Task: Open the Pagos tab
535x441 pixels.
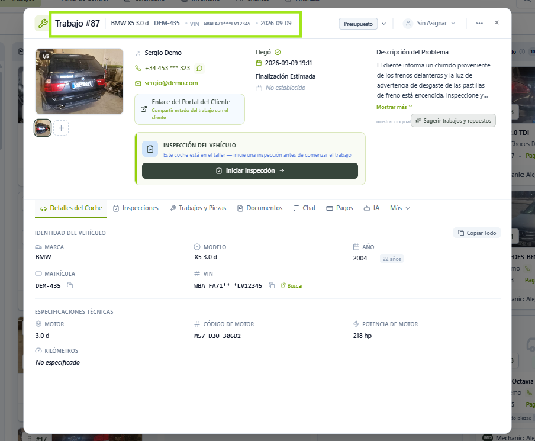Action: click(x=340, y=208)
